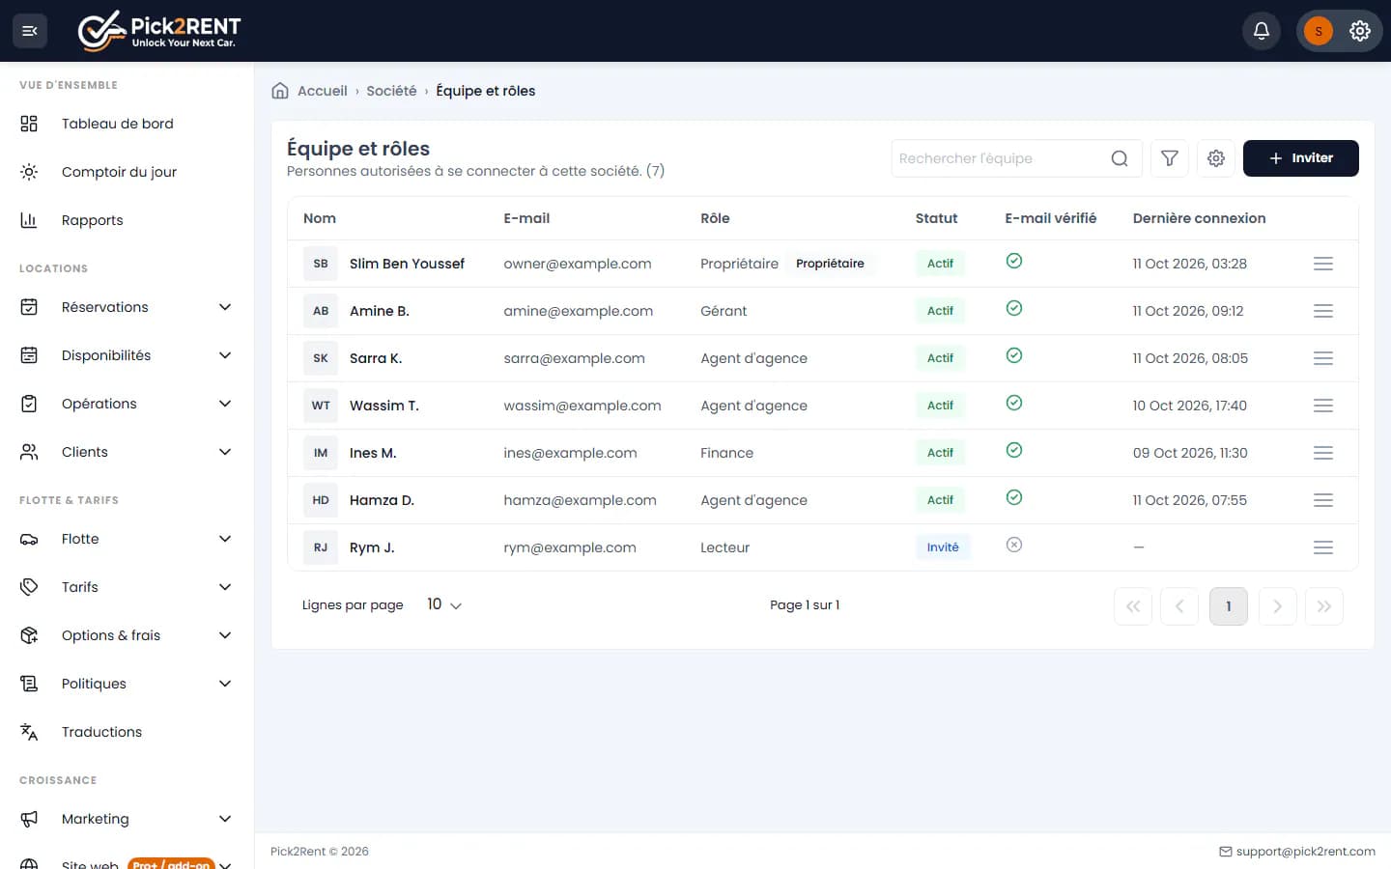
Task: Open the Traductions page
Action: coord(127,732)
